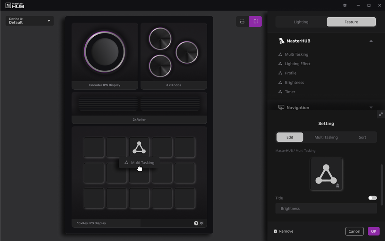This screenshot has width=385, height=241.
Task: Click the icon beside Timer
Action: [280, 92]
